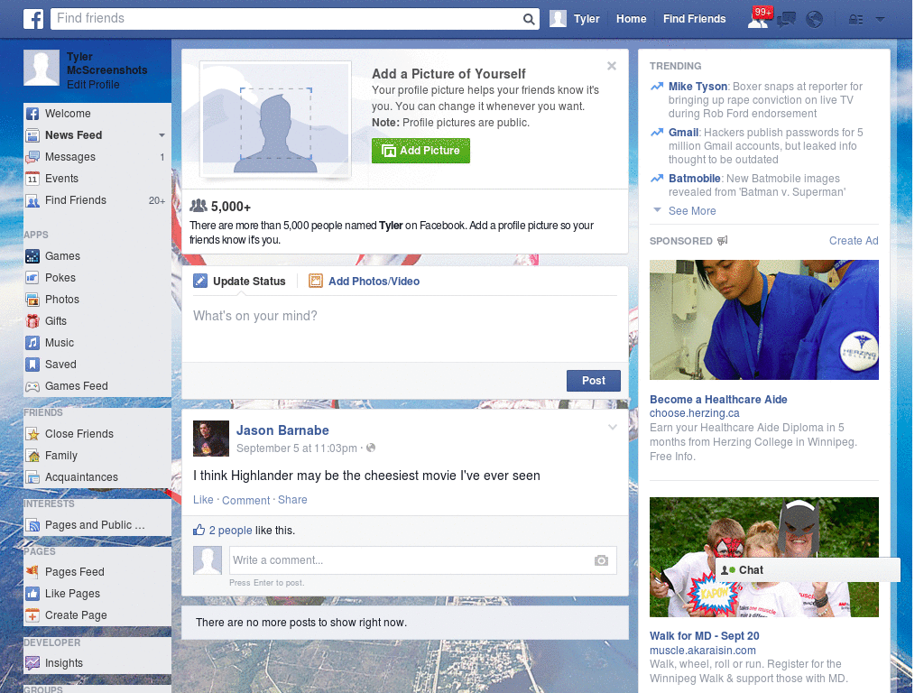
Task: Open Close Friends star icon
Action: pyautogui.click(x=32, y=434)
